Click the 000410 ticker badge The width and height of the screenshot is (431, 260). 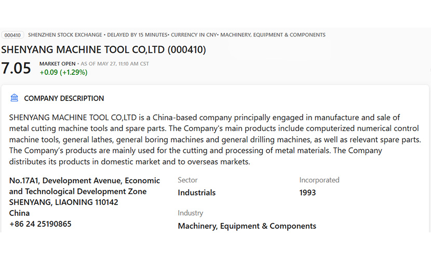click(12, 35)
